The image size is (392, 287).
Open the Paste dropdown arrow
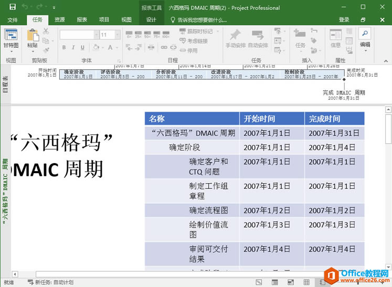point(32,51)
